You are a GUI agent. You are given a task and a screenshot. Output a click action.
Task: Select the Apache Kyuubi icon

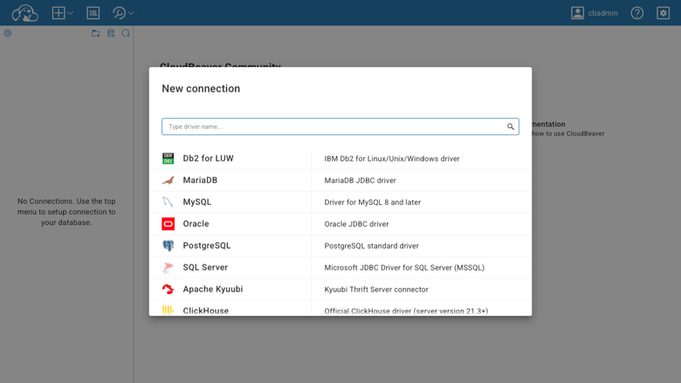(169, 289)
